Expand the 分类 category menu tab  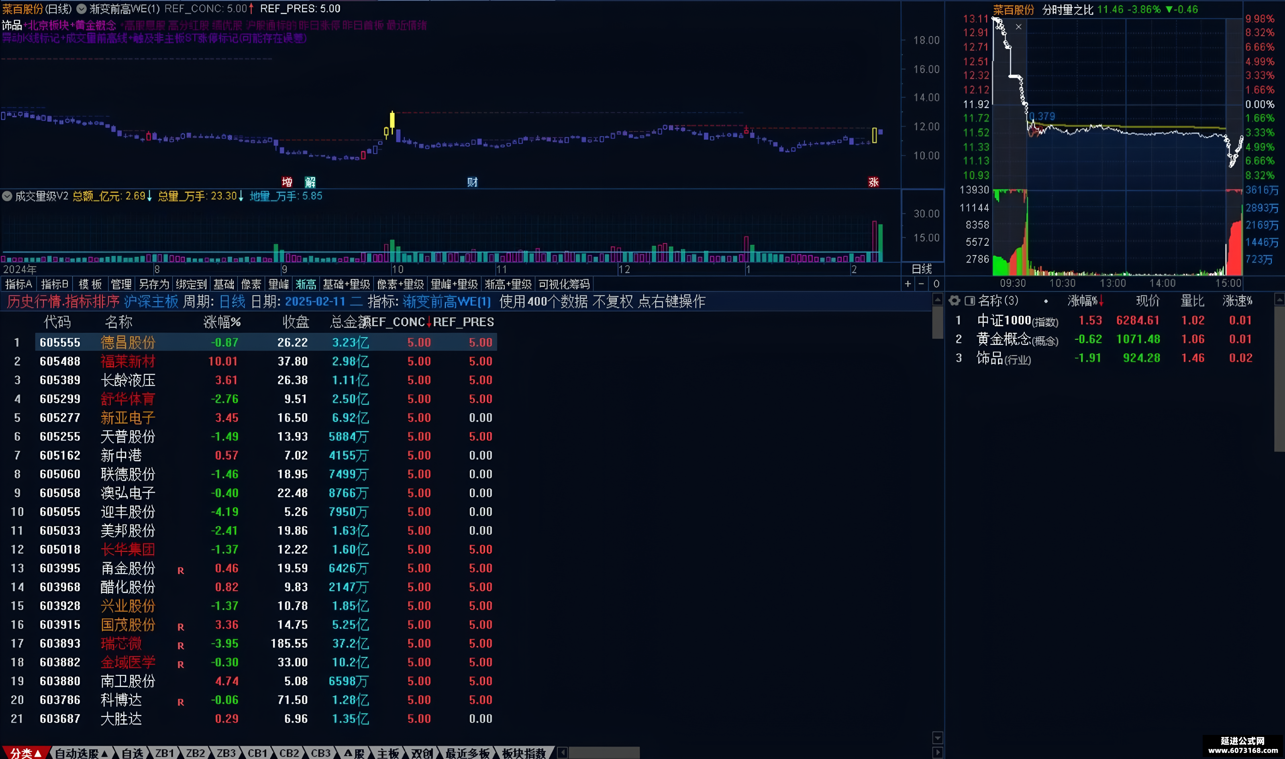tap(25, 753)
